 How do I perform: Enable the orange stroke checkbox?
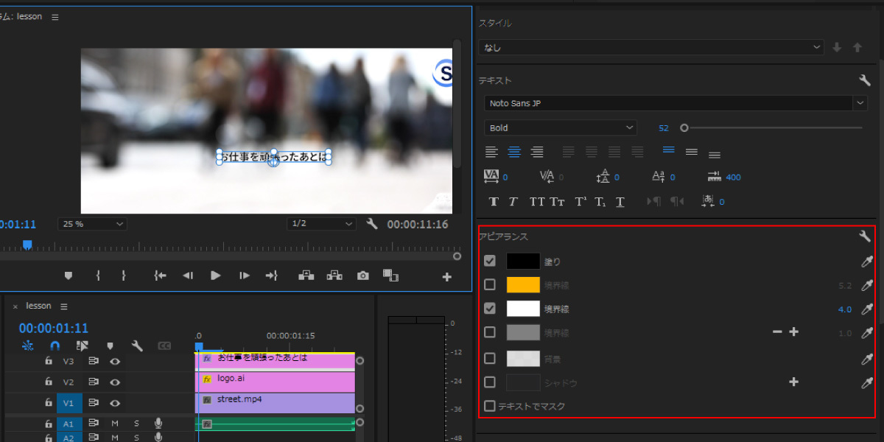coord(490,284)
